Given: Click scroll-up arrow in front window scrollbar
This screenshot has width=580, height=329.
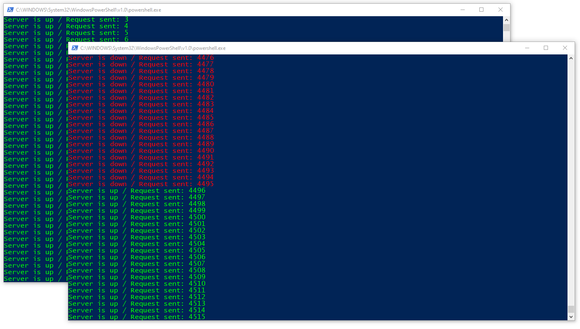Looking at the screenshot, I should click(571, 58).
